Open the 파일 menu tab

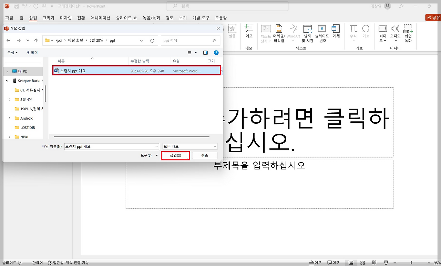9,18
